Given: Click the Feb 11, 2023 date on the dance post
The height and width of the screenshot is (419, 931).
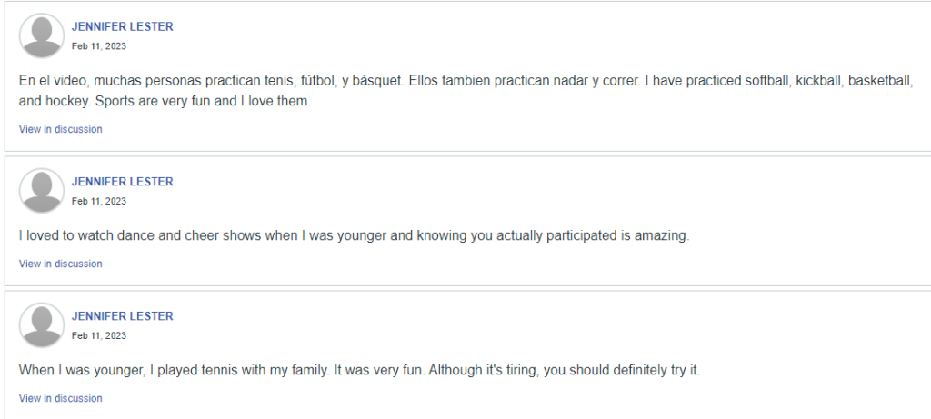Looking at the screenshot, I should tap(99, 201).
